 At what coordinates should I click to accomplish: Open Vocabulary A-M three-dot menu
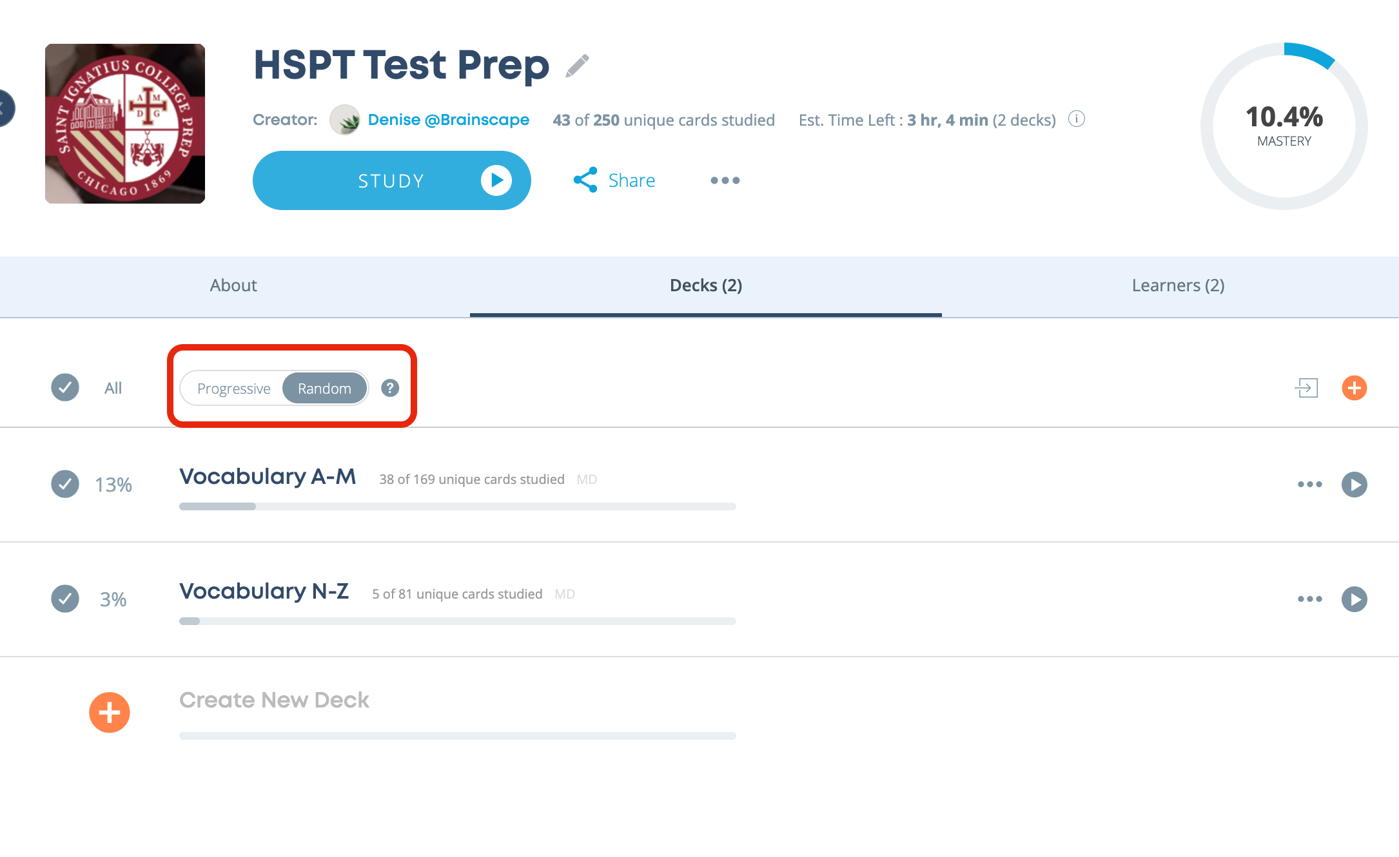[1310, 485]
